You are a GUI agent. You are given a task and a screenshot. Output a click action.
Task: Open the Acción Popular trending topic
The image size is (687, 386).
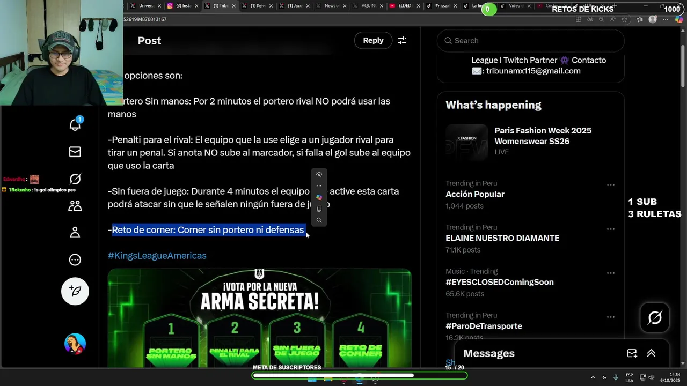click(475, 194)
